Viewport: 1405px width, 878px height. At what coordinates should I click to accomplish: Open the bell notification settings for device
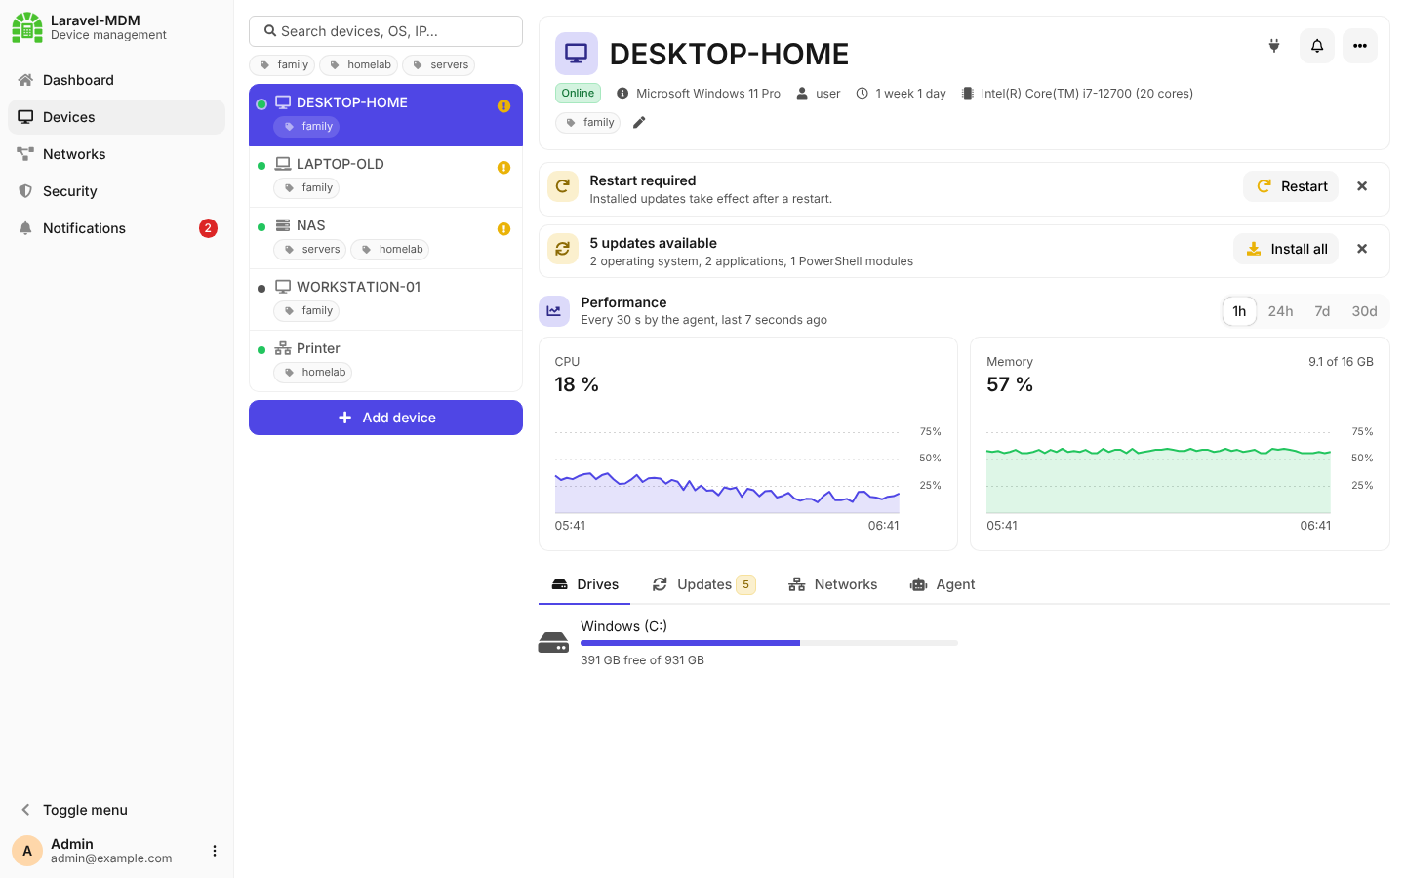coord(1317,46)
